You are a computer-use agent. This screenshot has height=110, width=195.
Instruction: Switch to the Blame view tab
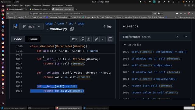coord(33,39)
